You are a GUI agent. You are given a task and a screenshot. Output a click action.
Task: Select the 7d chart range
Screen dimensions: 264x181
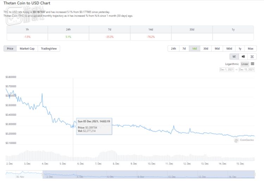[184, 48]
